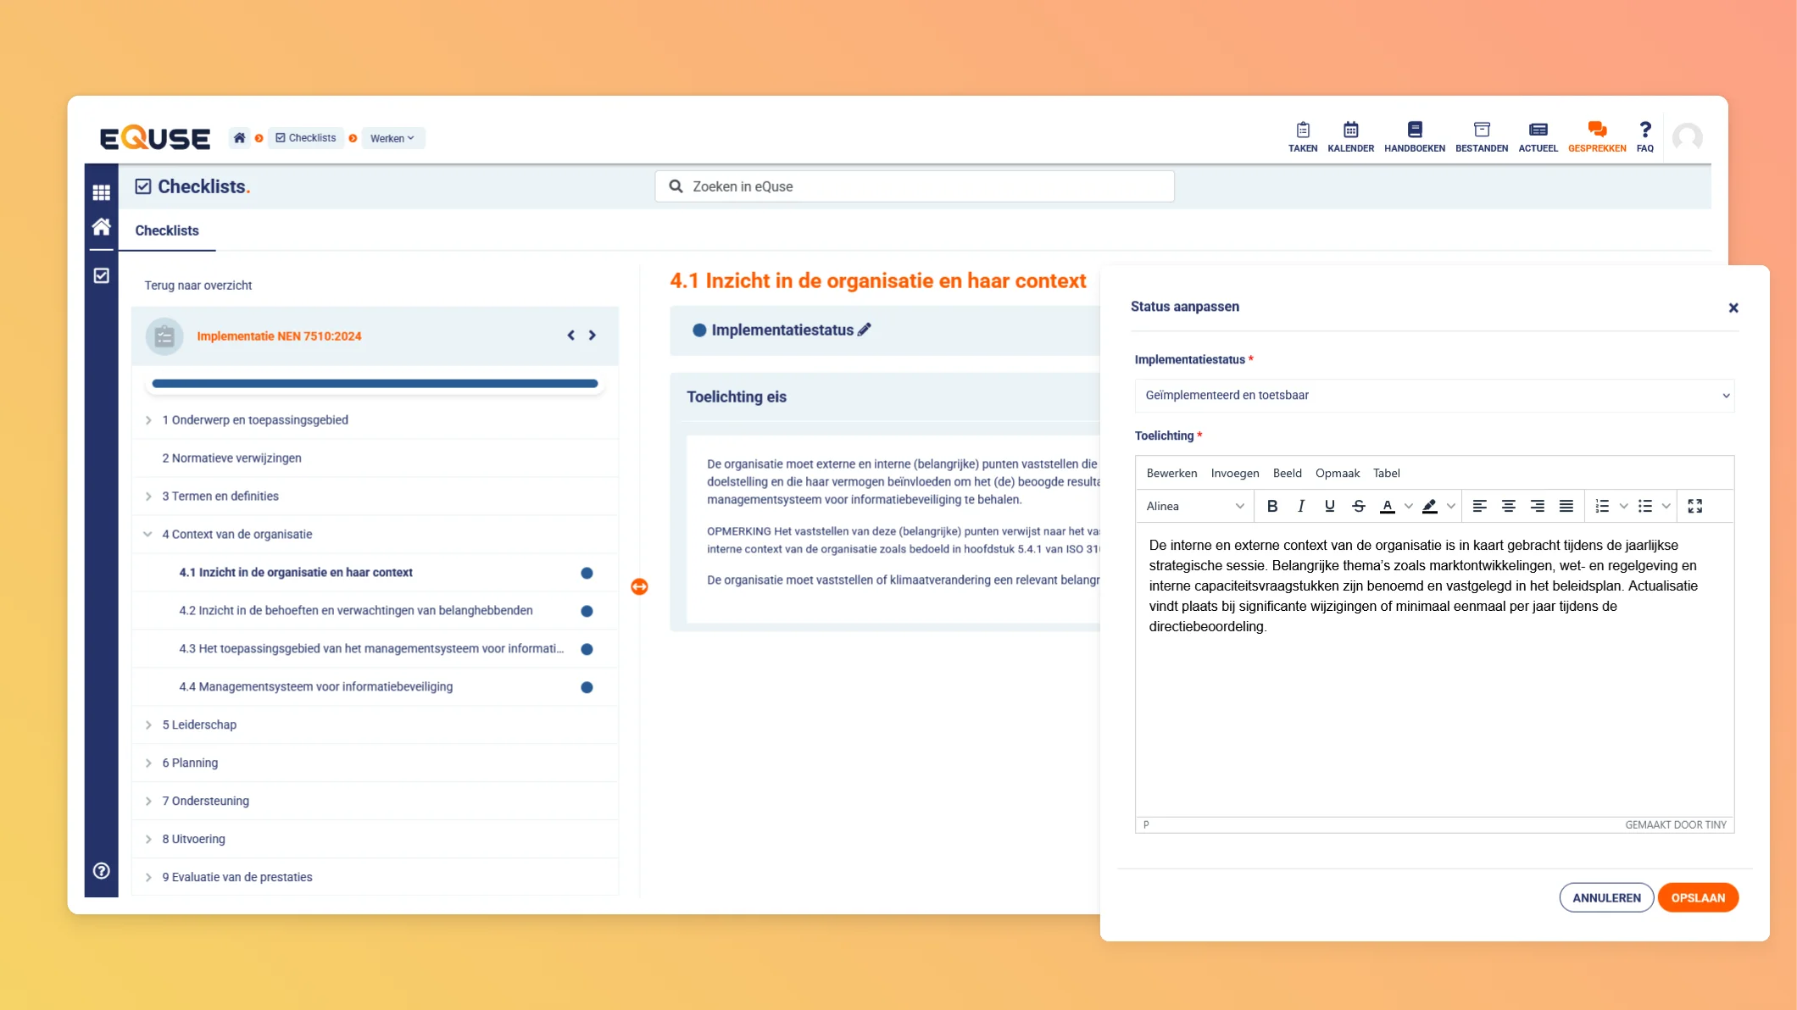The height and width of the screenshot is (1010, 1797).
Task: Open the text color picker arrow
Action: 1408,506
